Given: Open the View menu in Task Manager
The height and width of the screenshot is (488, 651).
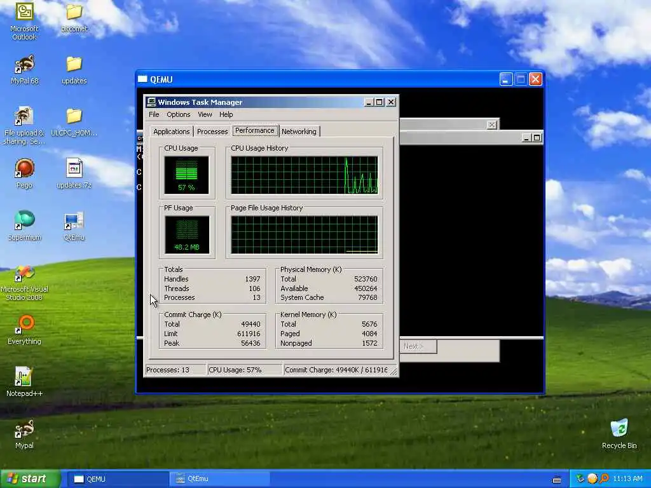Looking at the screenshot, I should point(205,114).
